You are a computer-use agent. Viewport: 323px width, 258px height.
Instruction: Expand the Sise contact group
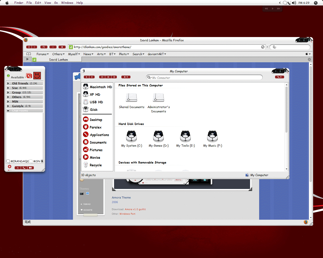click(8, 88)
